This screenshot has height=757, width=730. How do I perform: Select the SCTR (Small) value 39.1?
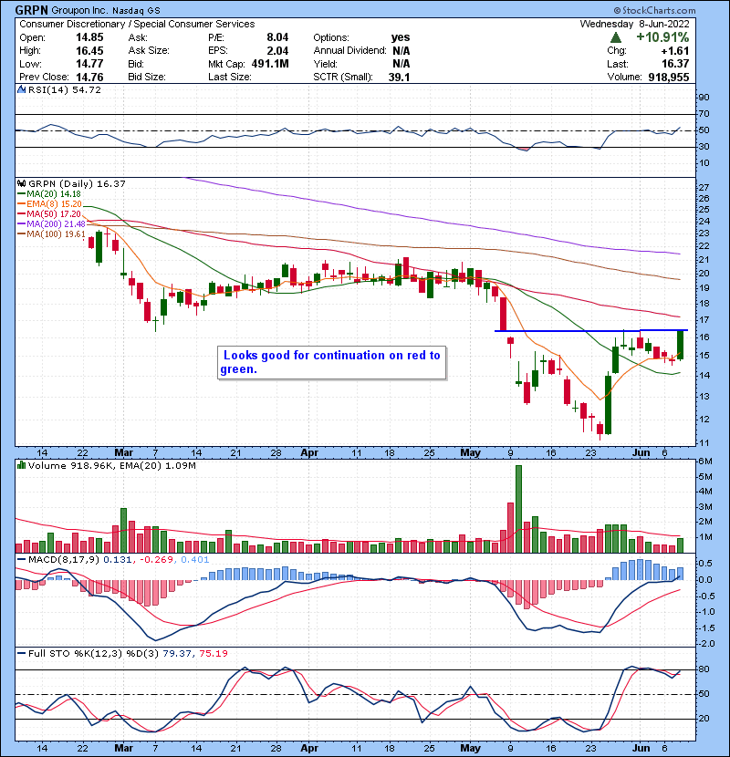(x=399, y=77)
